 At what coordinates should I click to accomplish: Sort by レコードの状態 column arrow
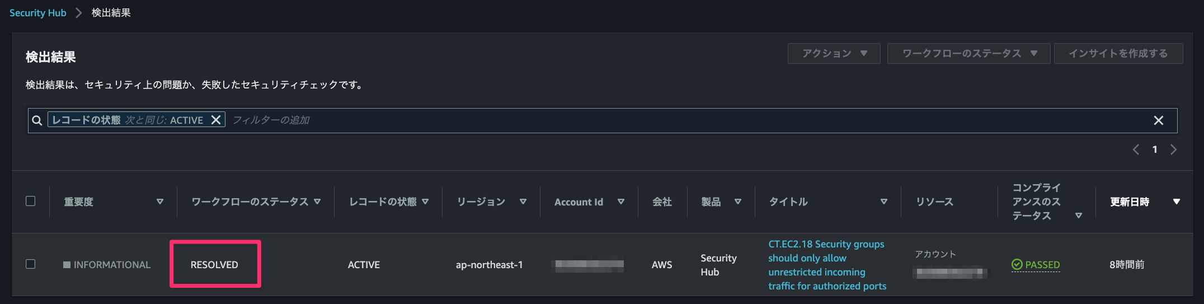pyautogui.click(x=425, y=202)
